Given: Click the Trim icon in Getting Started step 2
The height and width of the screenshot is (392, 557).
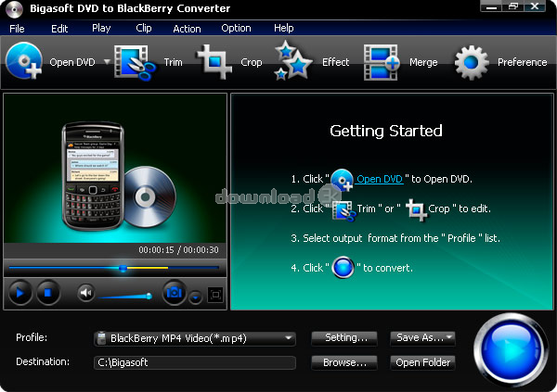Looking at the screenshot, I should 343,210.
